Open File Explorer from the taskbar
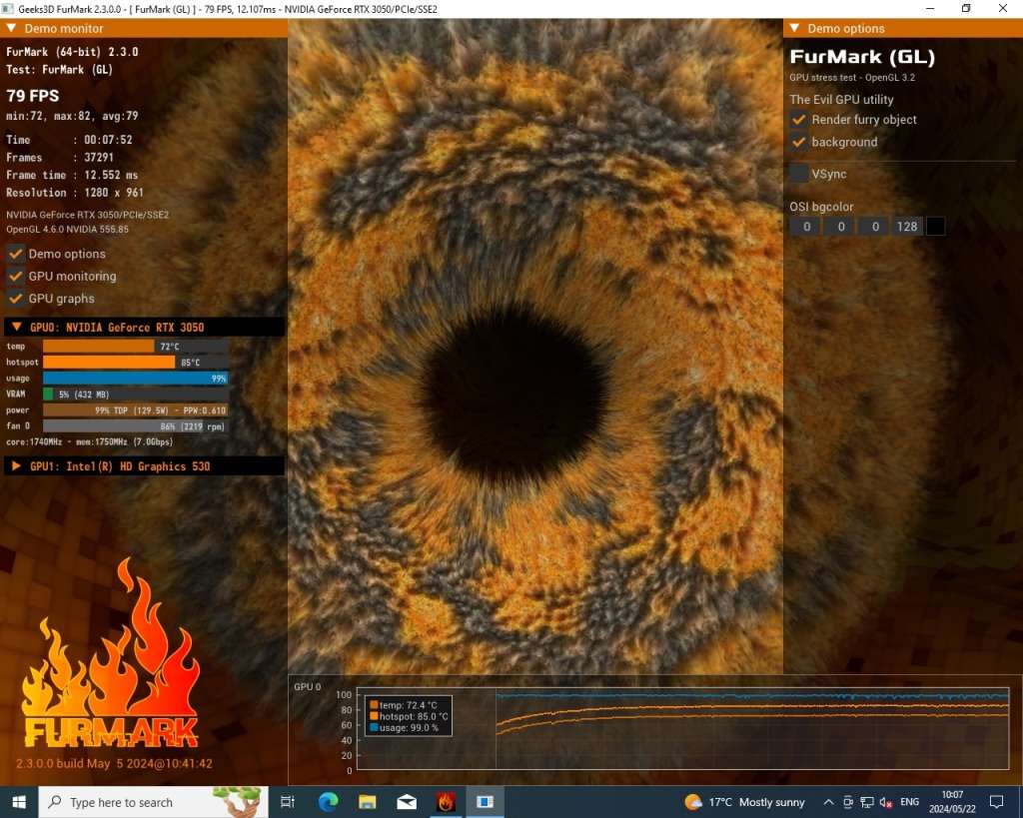Image resolution: width=1023 pixels, height=818 pixels. pos(368,801)
